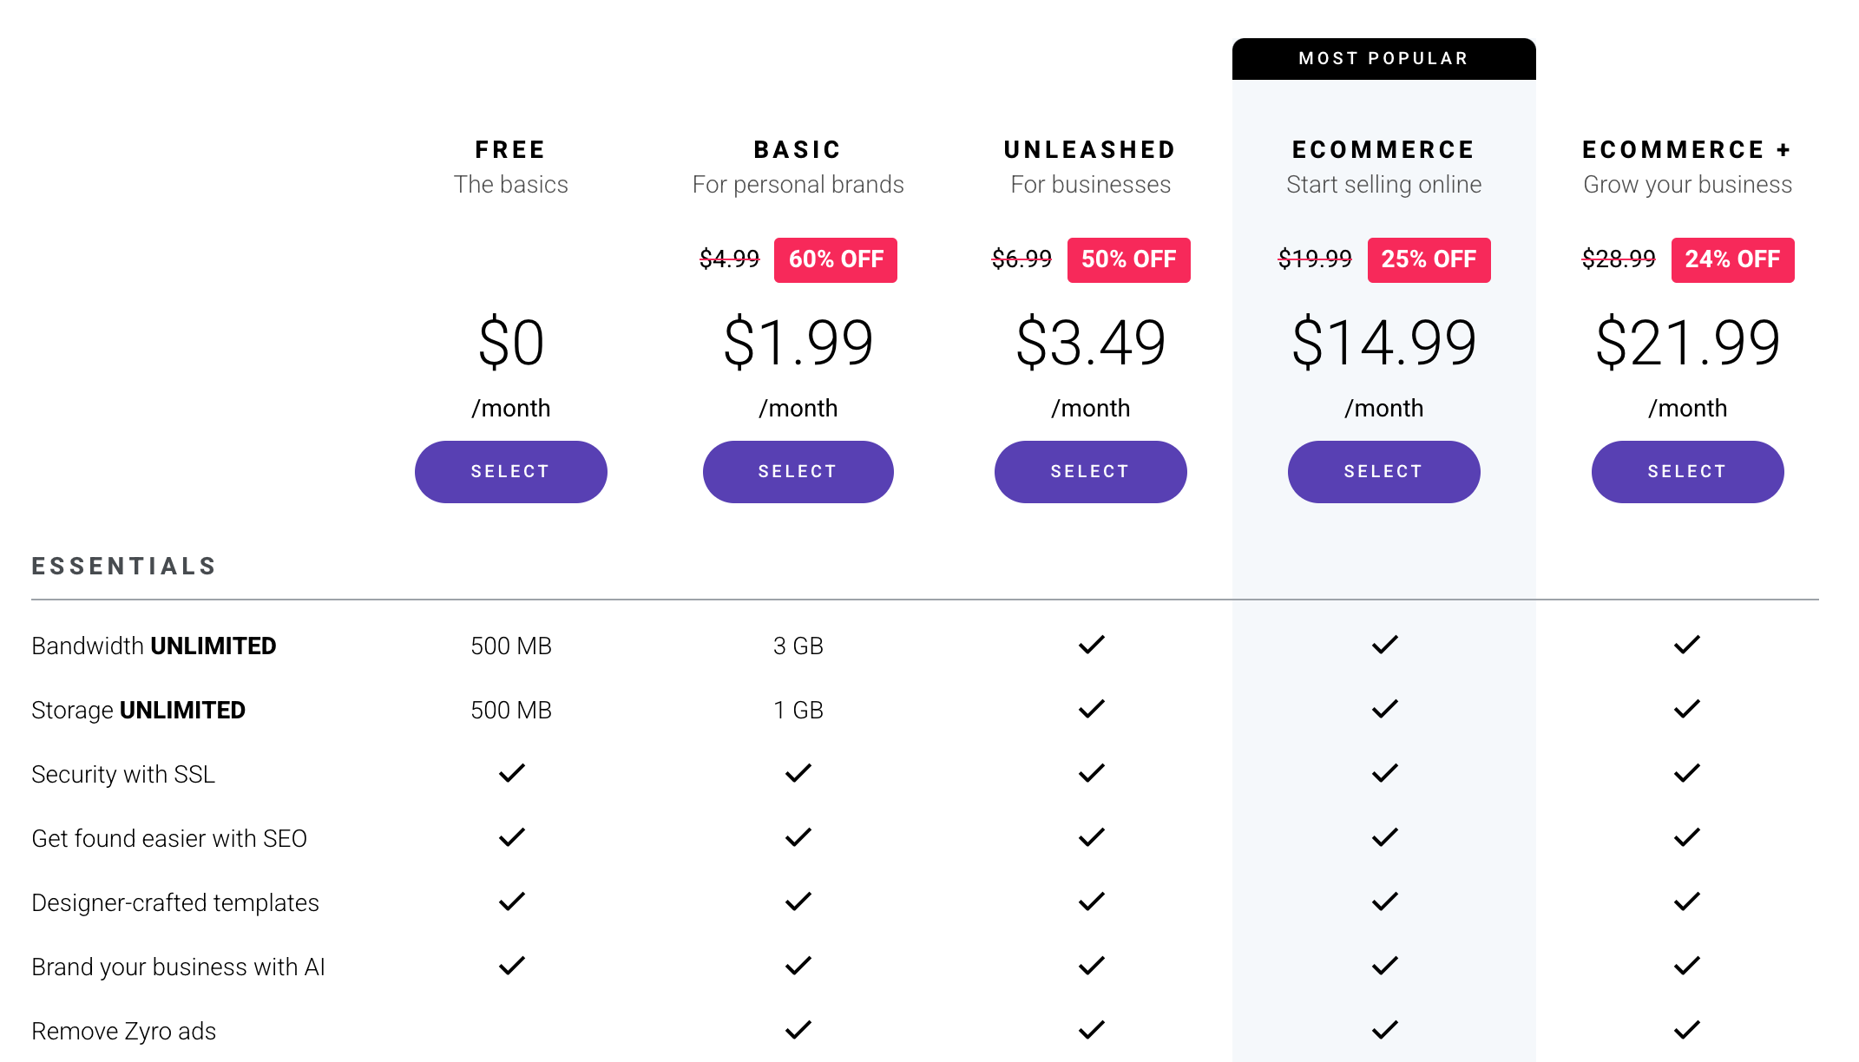Click the ESSENTIALS section heading
The height and width of the screenshot is (1062, 1859).
[124, 567]
